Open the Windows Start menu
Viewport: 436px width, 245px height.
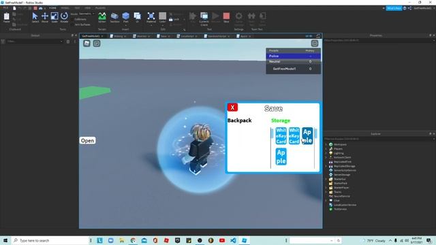click(5, 240)
